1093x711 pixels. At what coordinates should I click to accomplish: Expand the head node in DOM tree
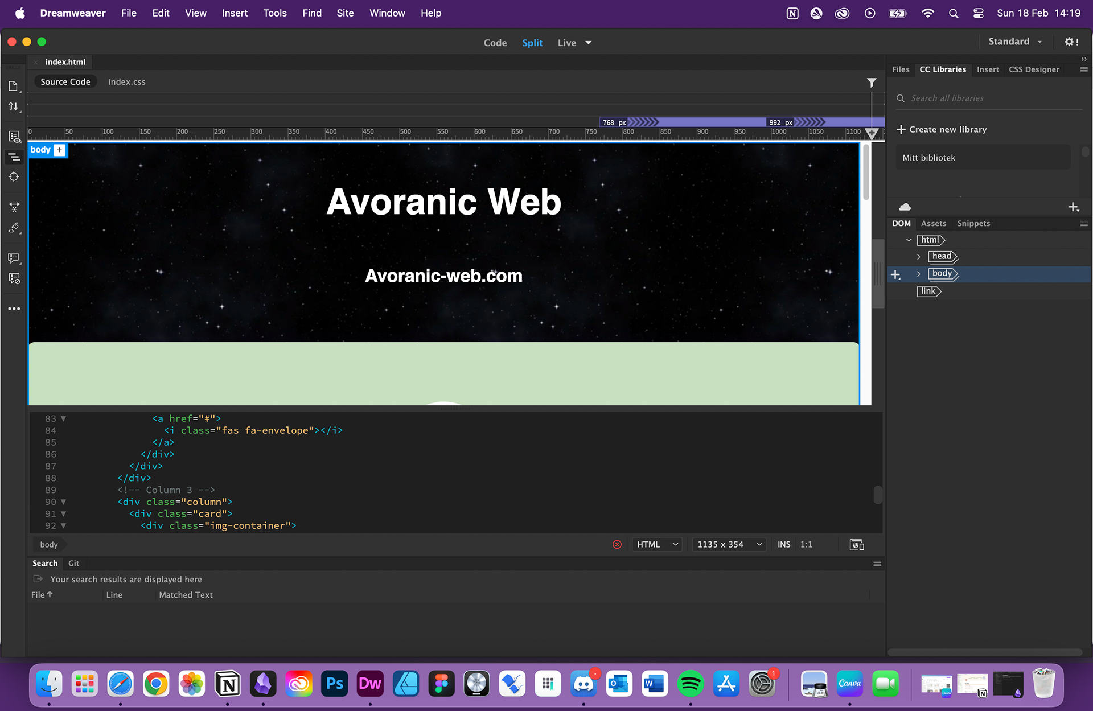918,257
